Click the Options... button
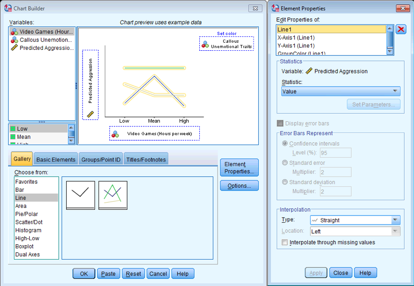Viewport: 414px width, 286px height. 239,186
